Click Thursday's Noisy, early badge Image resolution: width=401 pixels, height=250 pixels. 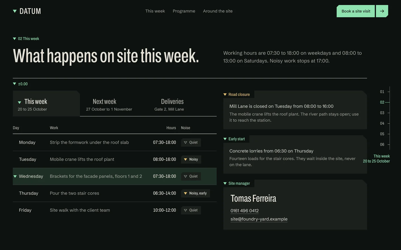[195, 193]
